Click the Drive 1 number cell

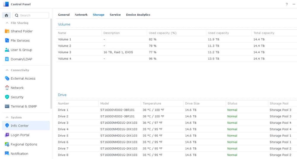tap(63, 110)
